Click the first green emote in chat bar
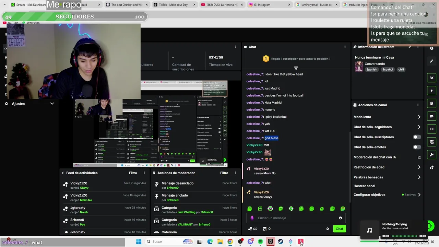Screen dimensions: 439x247 click(250, 209)
